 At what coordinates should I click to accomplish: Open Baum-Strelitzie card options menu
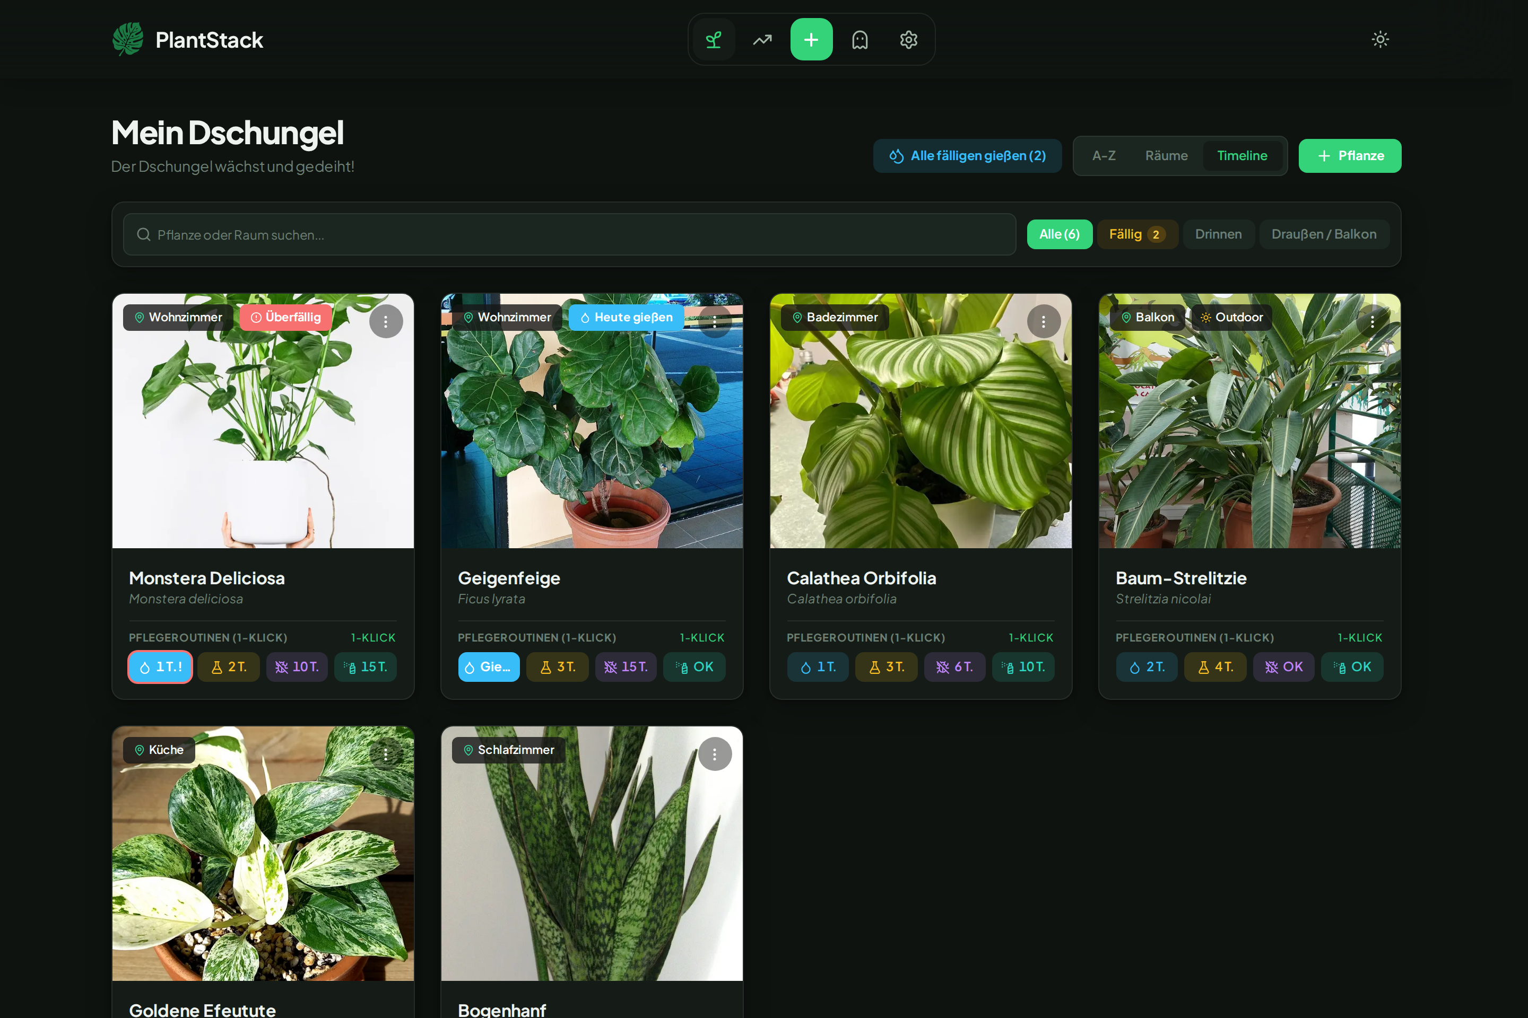[x=1372, y=321]
